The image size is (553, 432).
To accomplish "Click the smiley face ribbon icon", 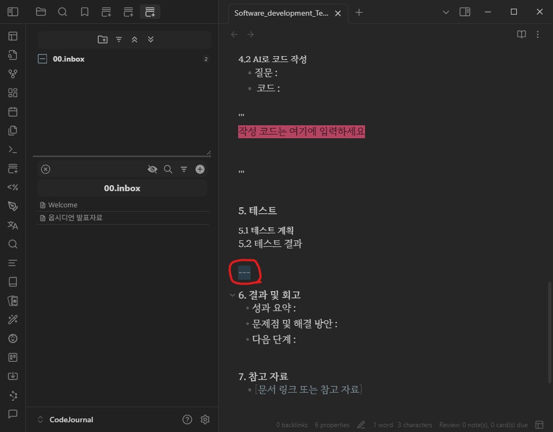I will pos(13,339).
